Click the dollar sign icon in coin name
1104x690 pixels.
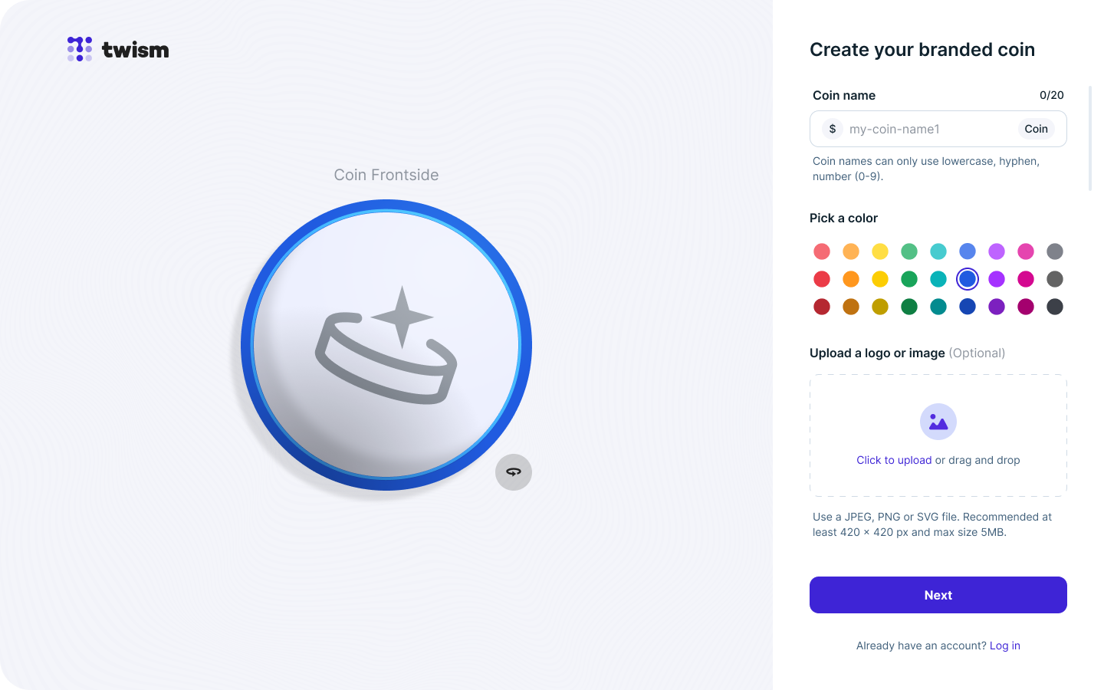833,129
